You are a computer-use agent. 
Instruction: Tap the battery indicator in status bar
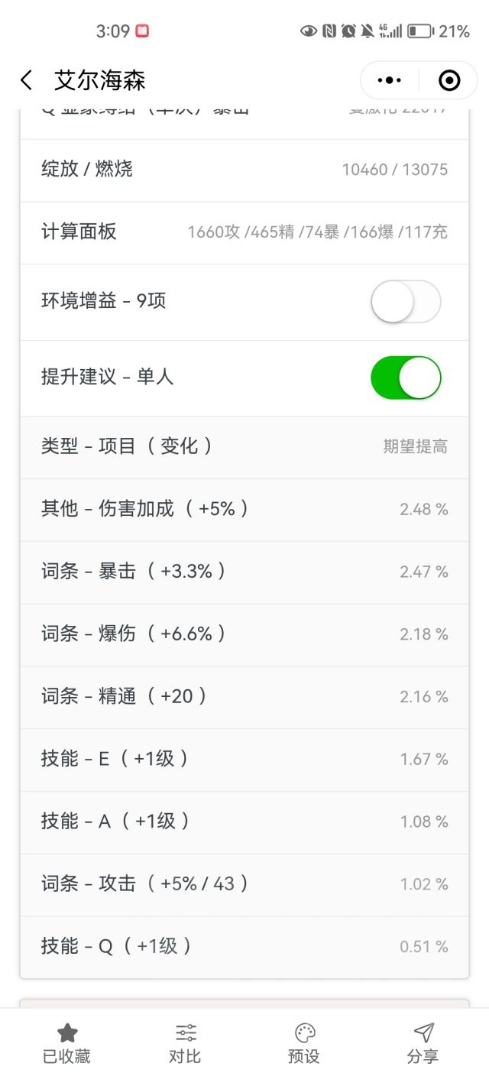click(x=420, y=31)
